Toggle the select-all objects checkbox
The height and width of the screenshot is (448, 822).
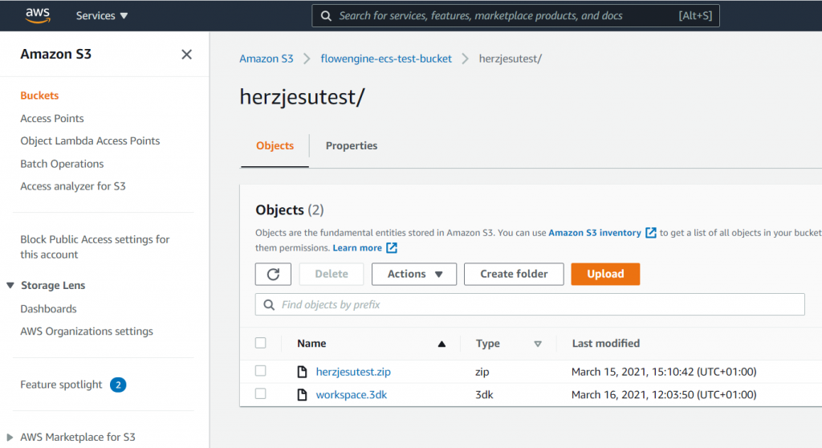pyautogui.click(x=261, y=343)
